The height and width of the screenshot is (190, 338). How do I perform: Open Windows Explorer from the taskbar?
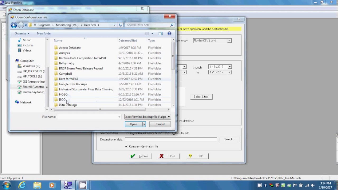[x=37, y=185]
